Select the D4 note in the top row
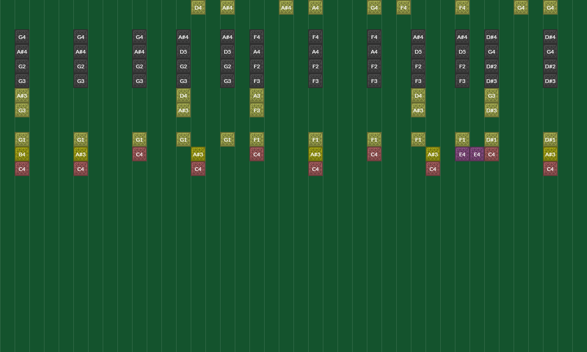 pos(198,7)
